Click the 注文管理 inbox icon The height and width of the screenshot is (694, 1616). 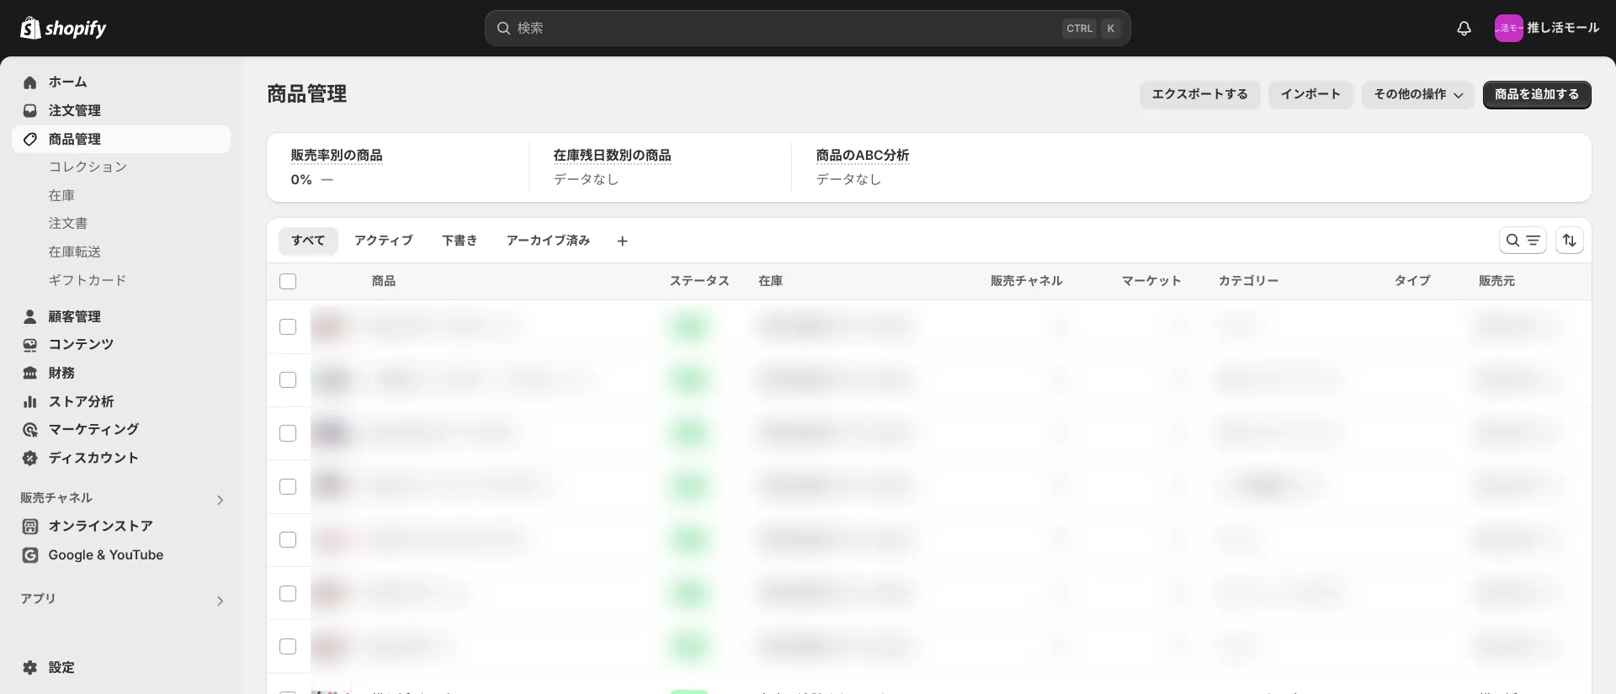[x=30, y=110]
